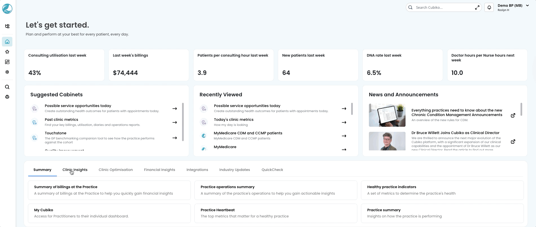Viewport: 536px width, 227px height.
Task: Click 'Consulting utilisation last week' metric card
Action: (64, 65)
